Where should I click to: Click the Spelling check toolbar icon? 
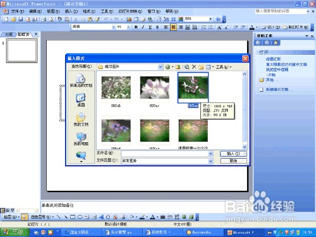click(x=60, y=20)
